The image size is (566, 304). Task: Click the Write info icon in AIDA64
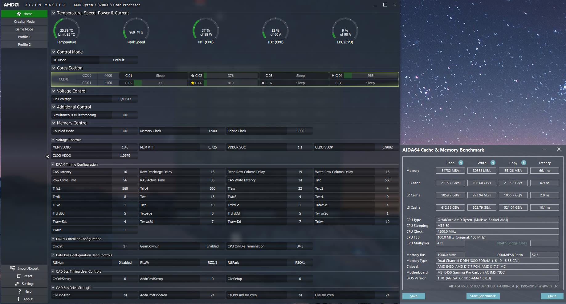[493, 163]
